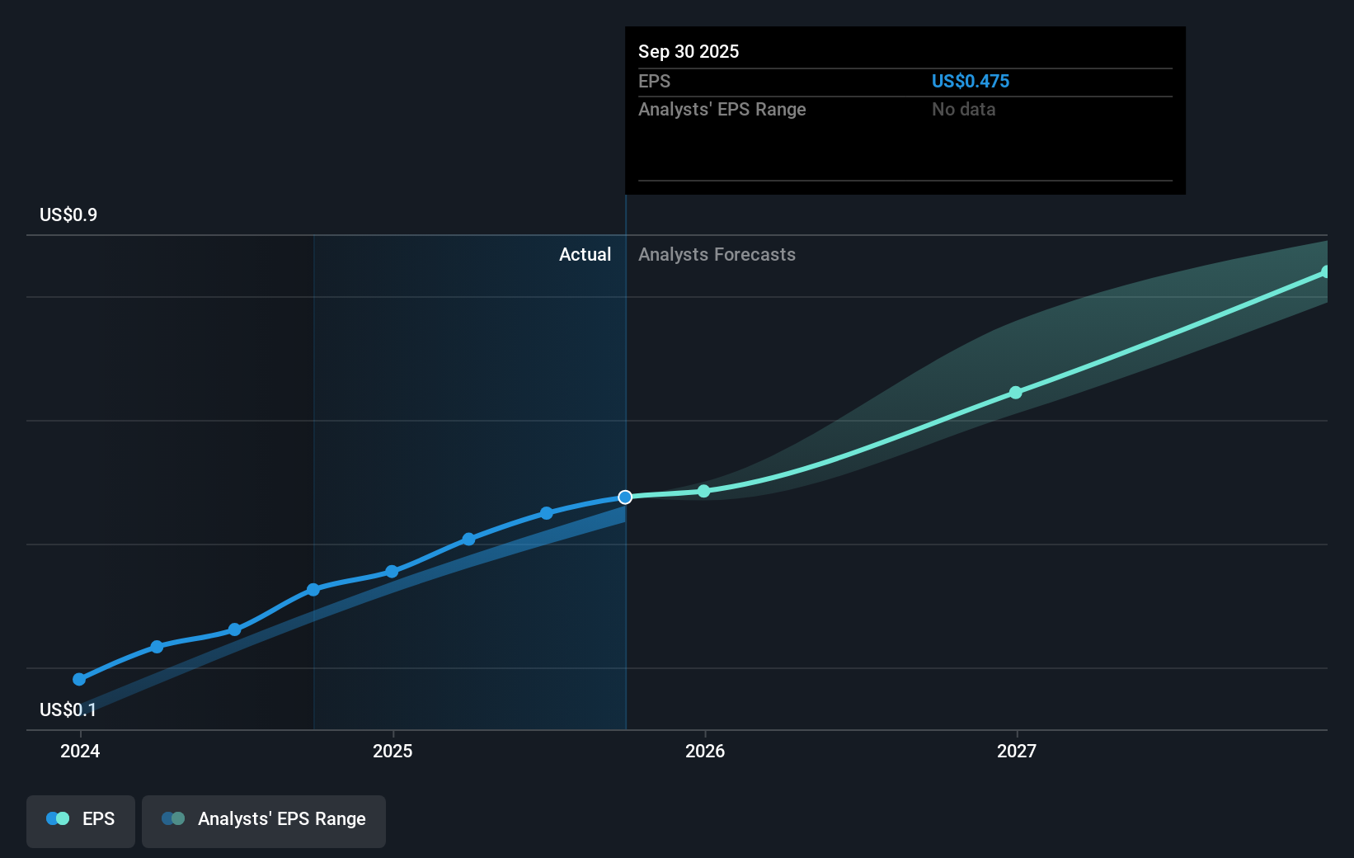Select the forecast data point at 2027
The height and width of the screenshot is (858, 1354).
pyautogui.click(x=1016, y=393)
